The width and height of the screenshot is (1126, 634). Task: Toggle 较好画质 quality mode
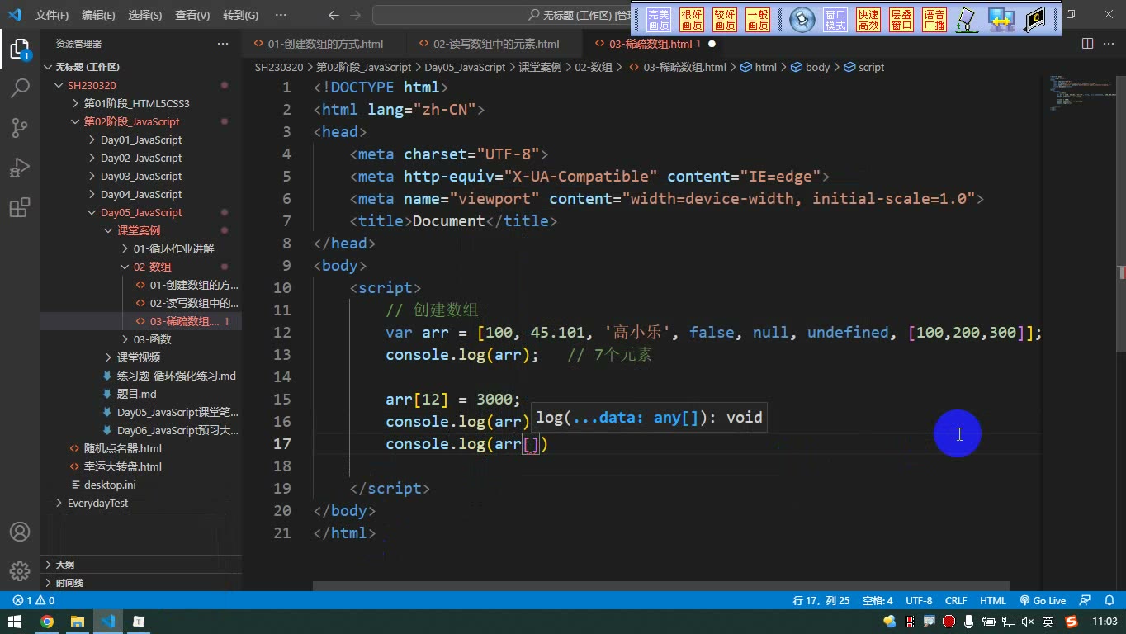point(725,20)
